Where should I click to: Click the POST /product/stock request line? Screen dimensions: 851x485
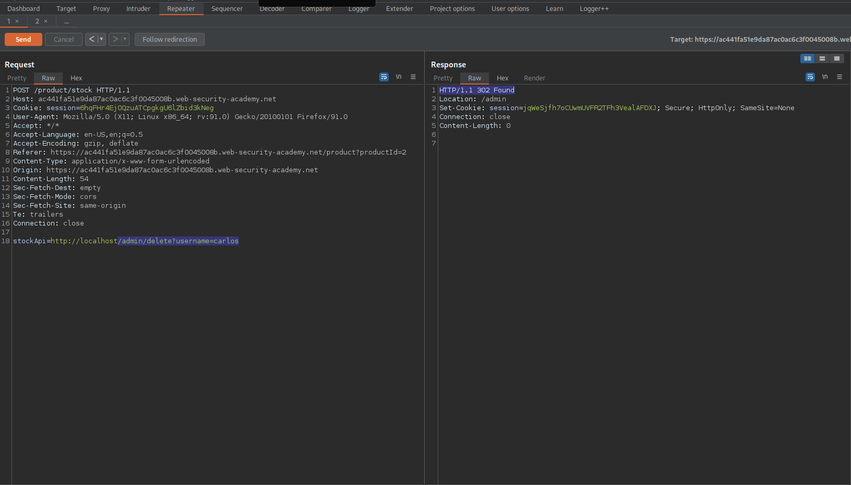72,90
